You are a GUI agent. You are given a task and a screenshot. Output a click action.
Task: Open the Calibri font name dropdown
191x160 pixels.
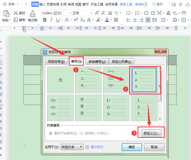click(x=70, y=13)
